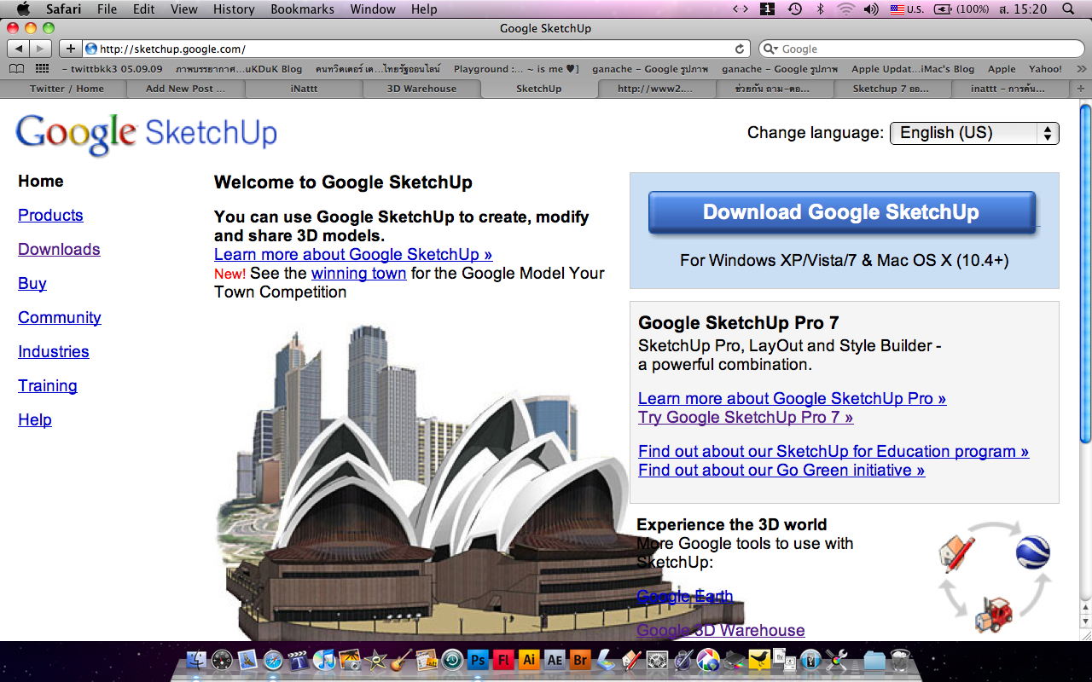
Task: Open Photoshop from the dock
Action: tap(478, 659)
